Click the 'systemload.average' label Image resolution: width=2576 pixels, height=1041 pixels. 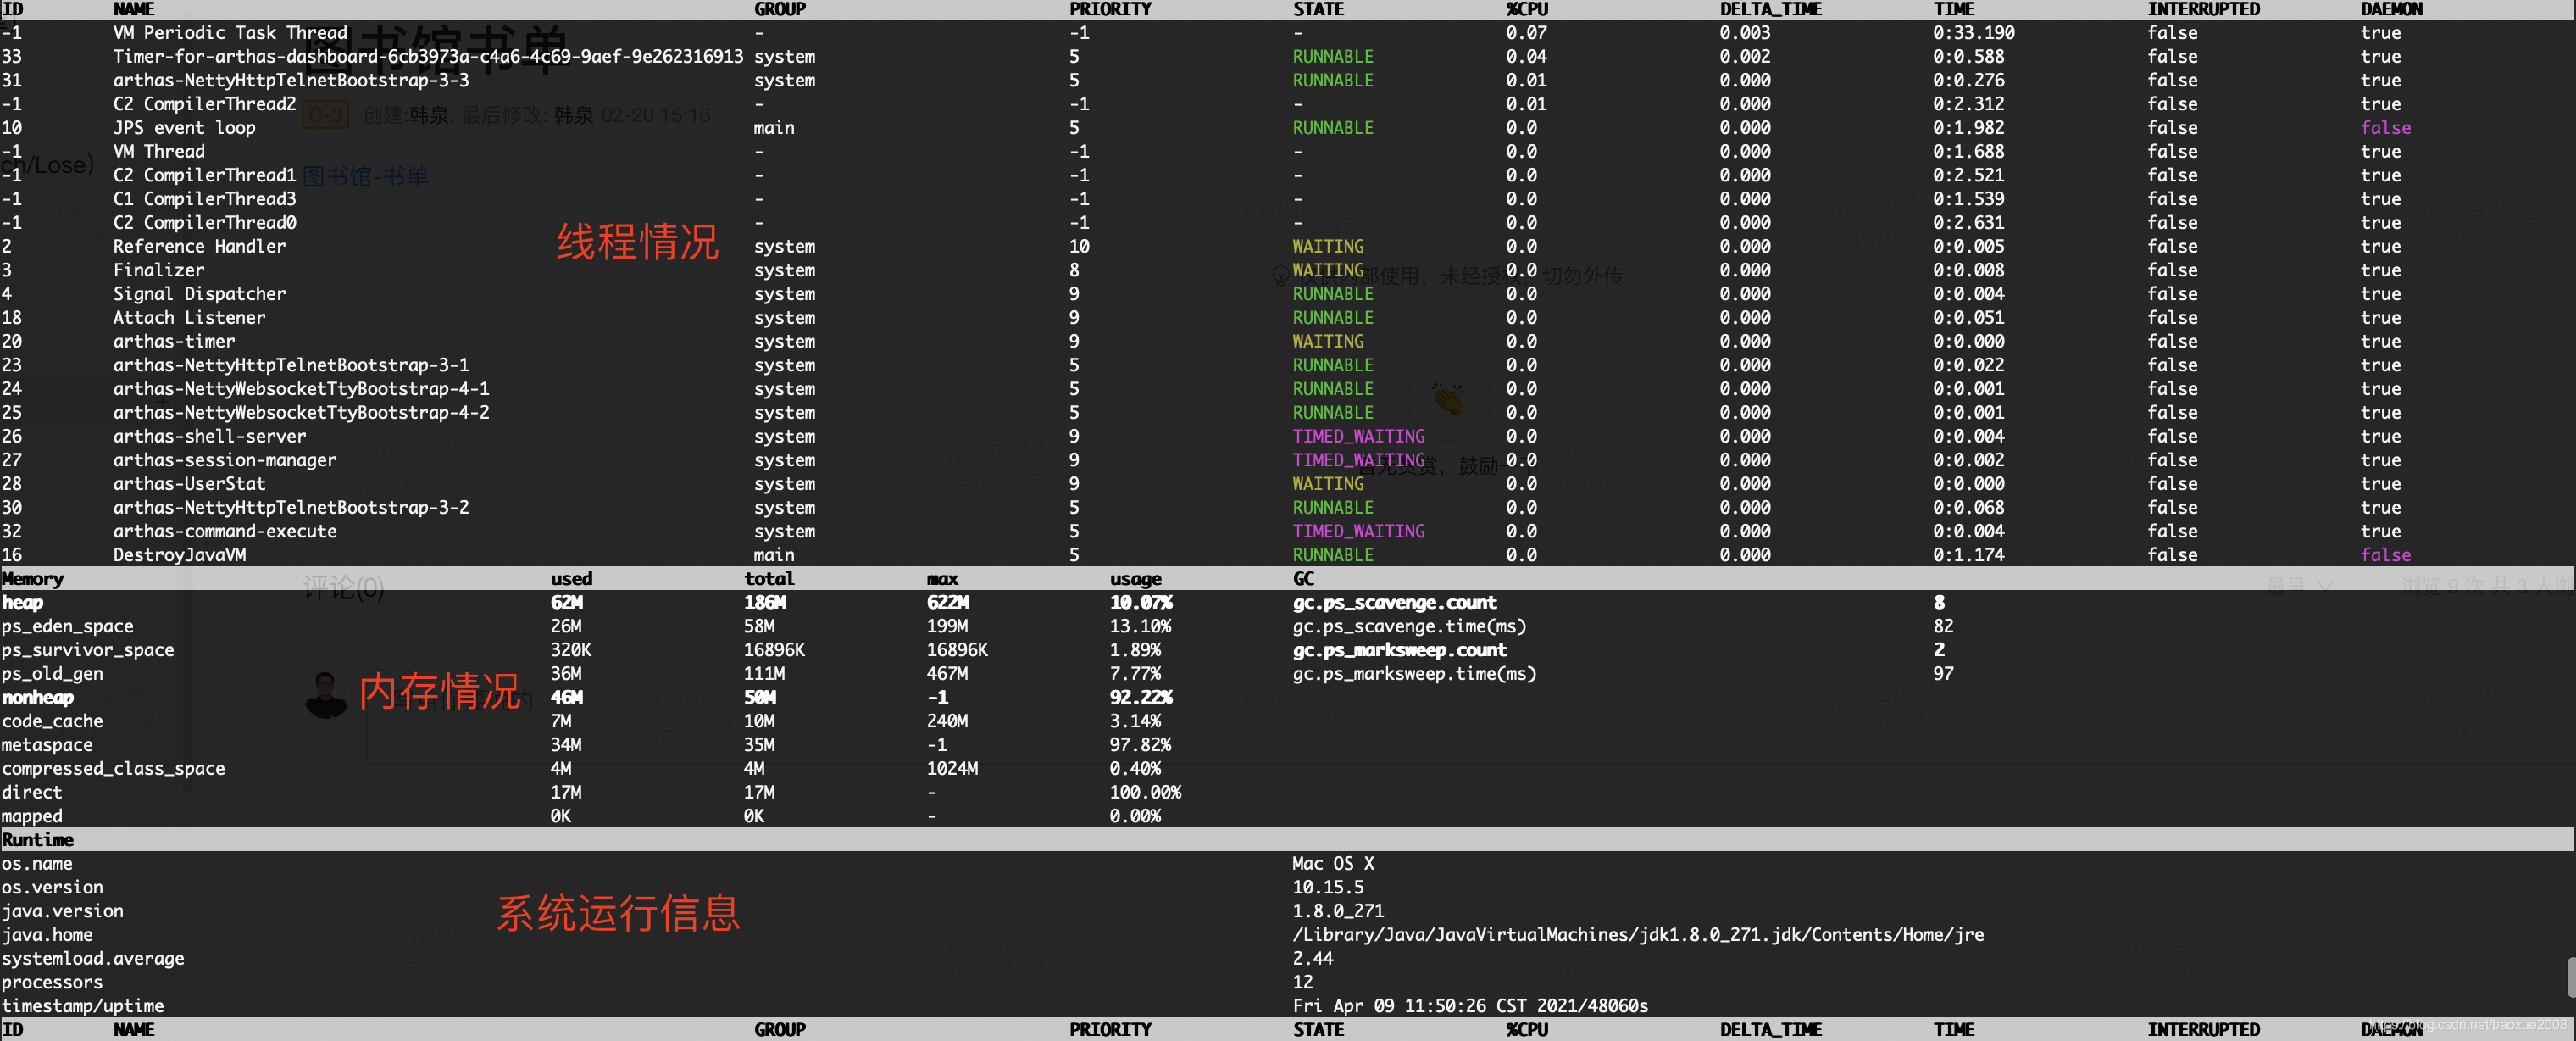tap(93, 959)
